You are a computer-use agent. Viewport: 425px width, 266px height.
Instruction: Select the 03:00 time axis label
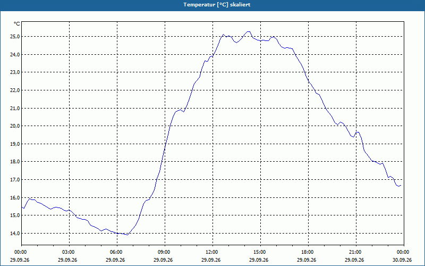(69, 252)
